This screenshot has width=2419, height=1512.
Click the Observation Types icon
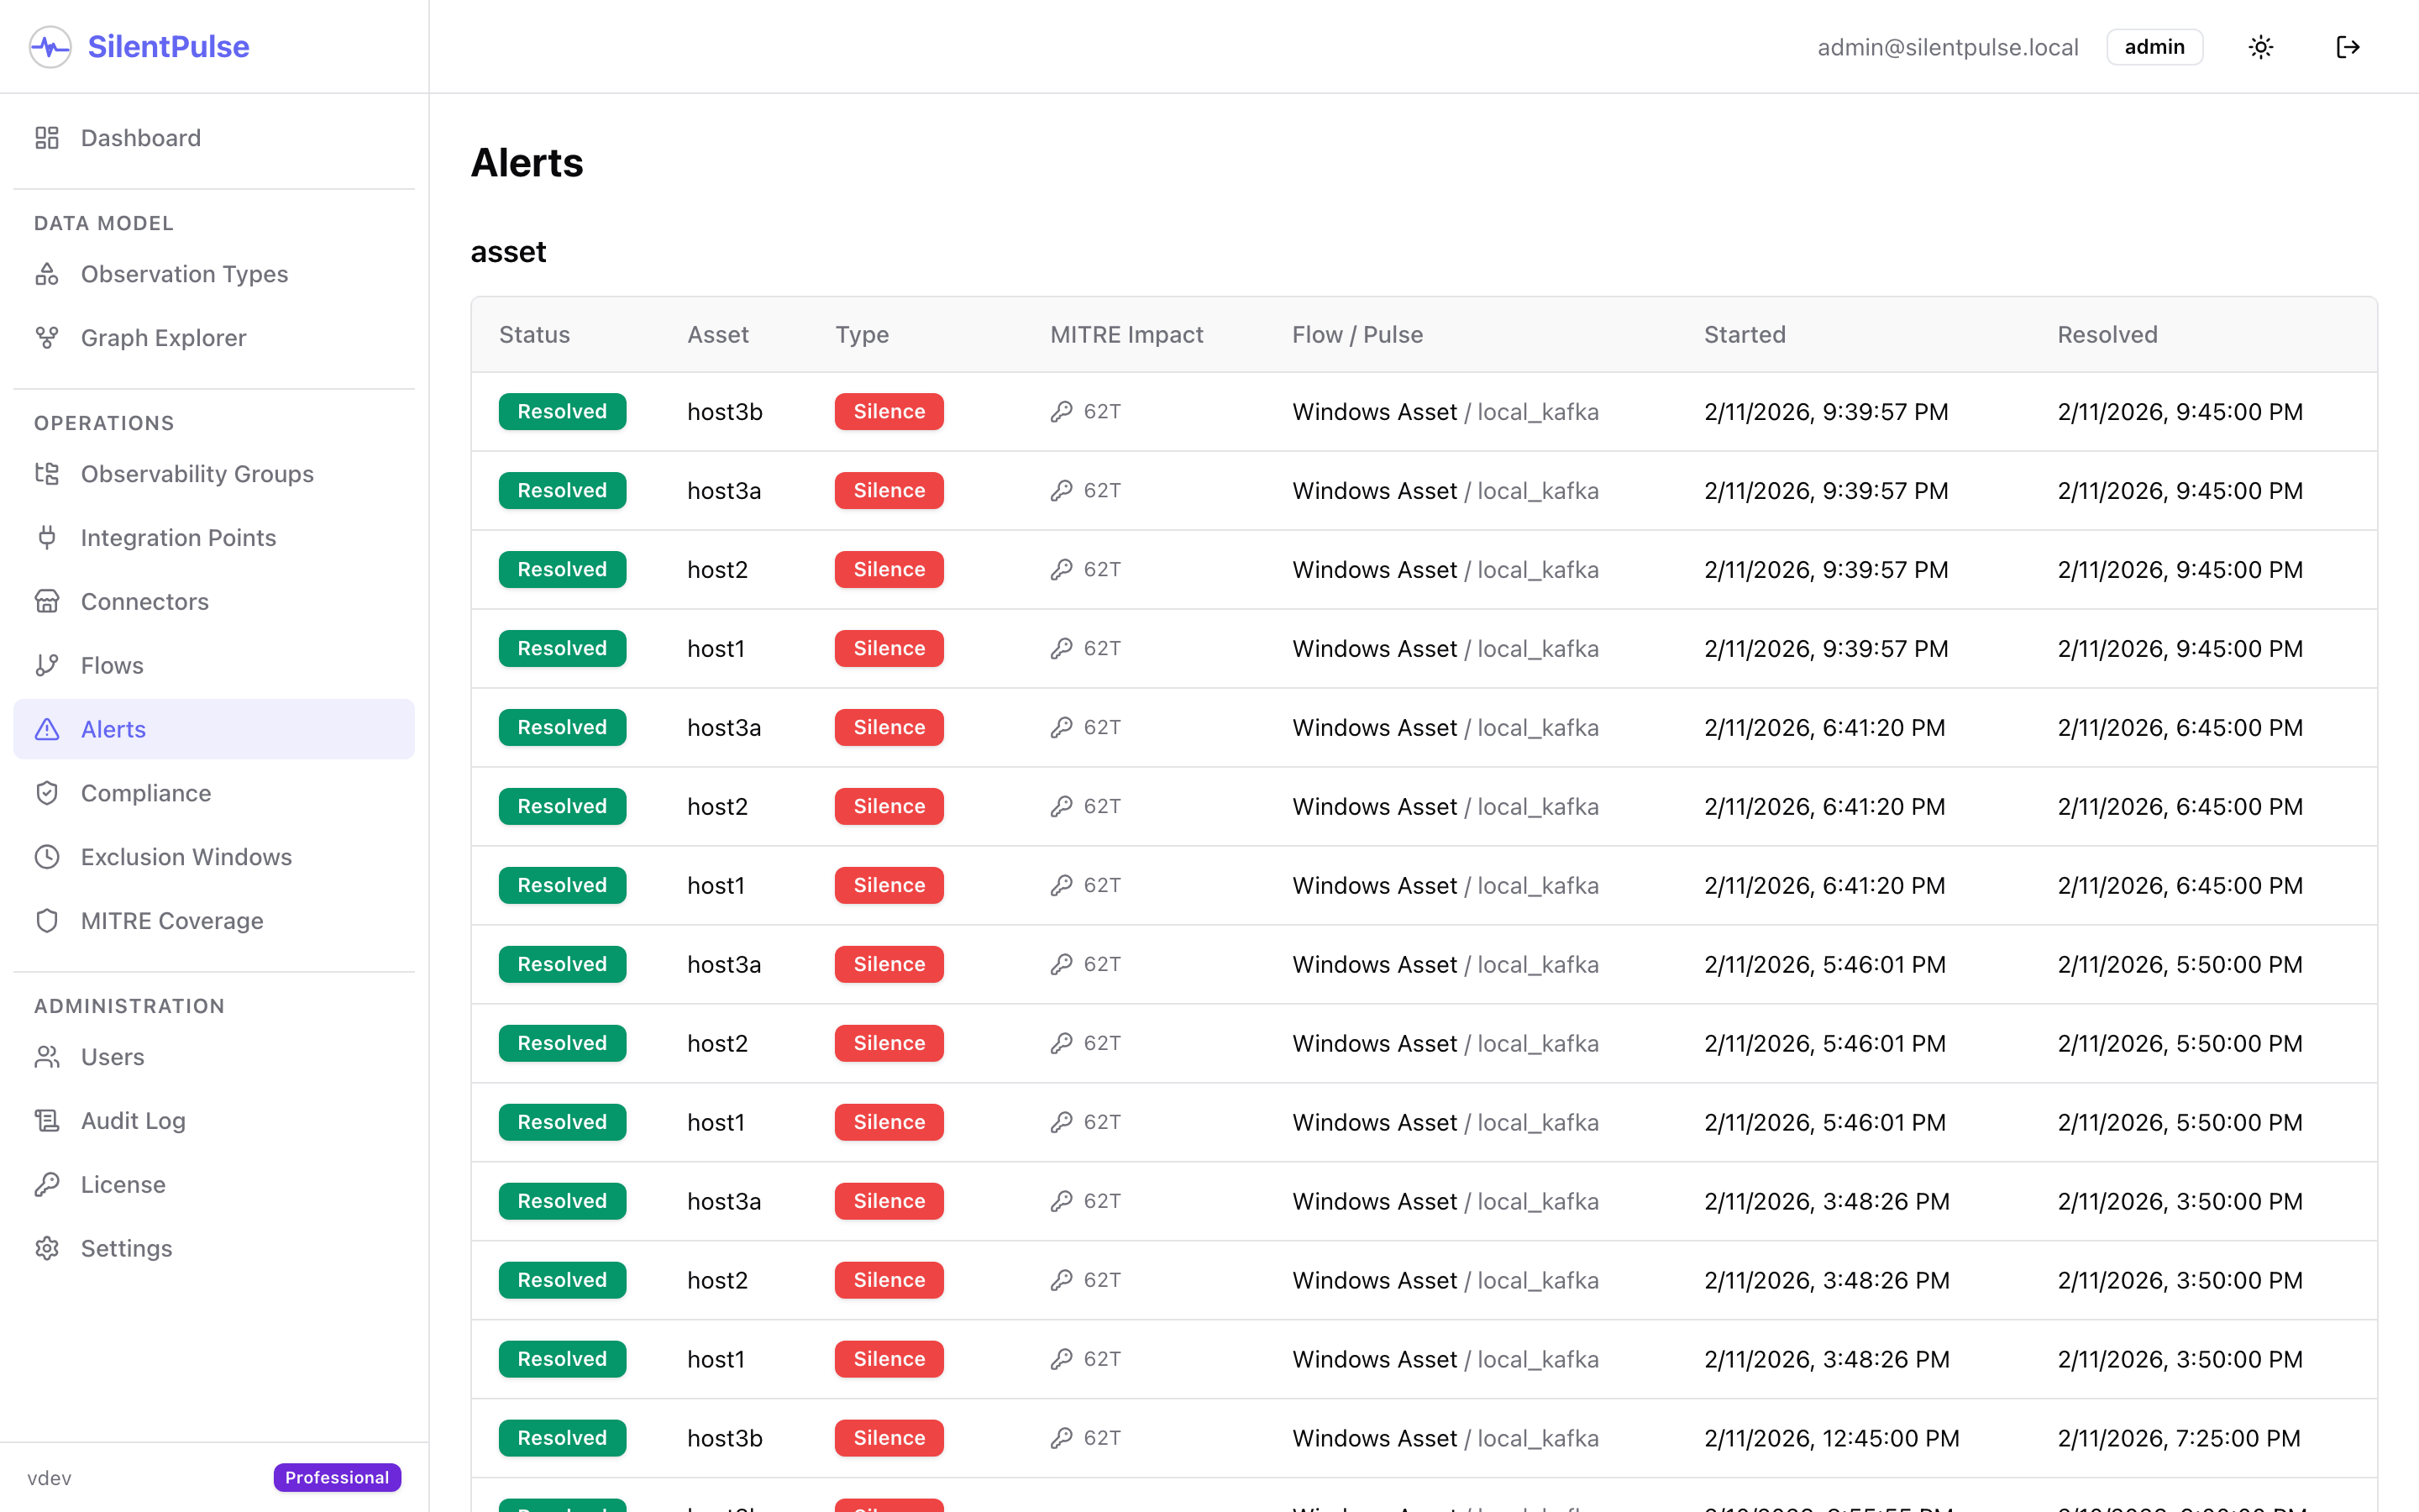pyautogui.click(x=47, y=274)
